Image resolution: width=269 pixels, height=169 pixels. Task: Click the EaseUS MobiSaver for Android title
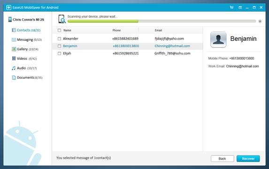point(35,8)
